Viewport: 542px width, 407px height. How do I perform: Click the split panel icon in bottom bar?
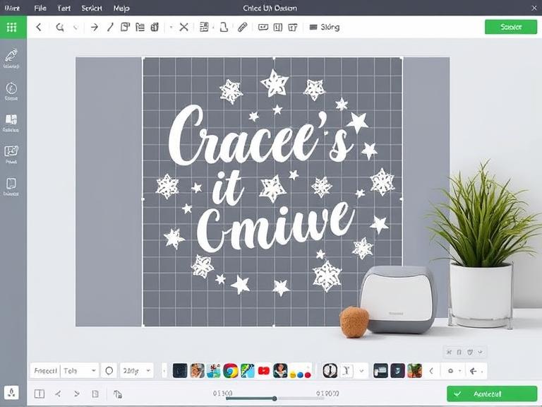[40, 394]
